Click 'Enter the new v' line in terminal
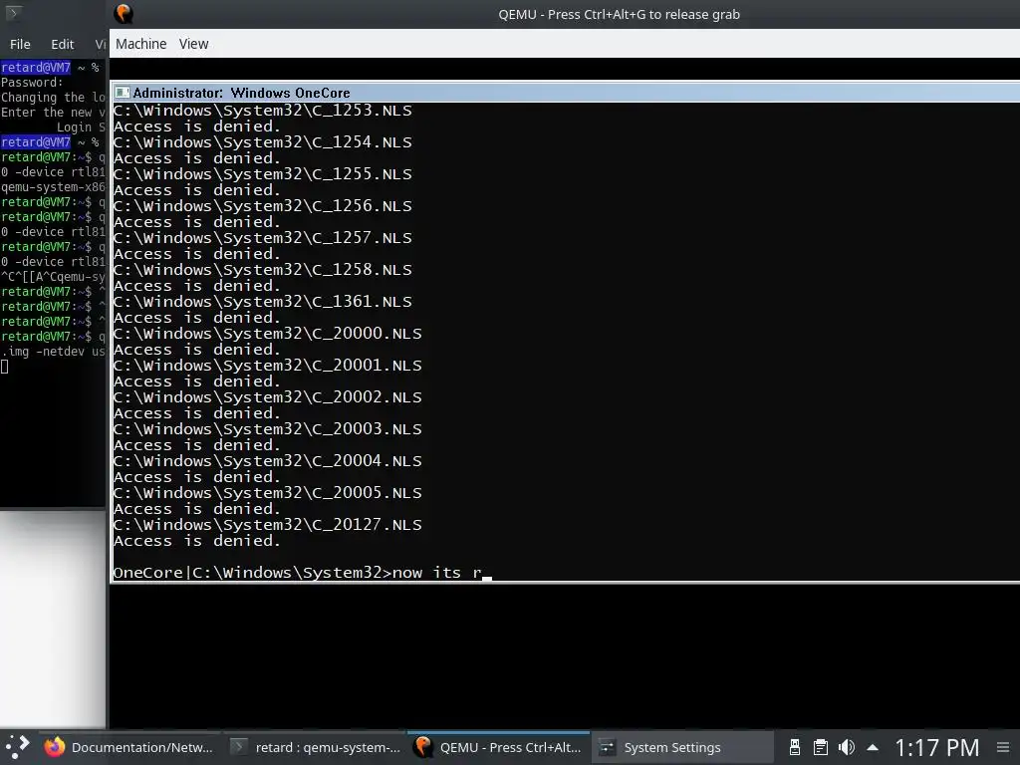Screen dimensions: 1020x765 [53, 113]
